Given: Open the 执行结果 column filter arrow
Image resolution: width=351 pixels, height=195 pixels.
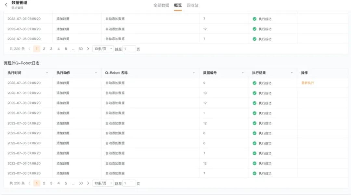Looking at the screenshot, I should coord(292,73).
